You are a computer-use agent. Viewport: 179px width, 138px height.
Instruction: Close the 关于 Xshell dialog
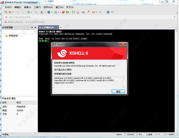123,44
